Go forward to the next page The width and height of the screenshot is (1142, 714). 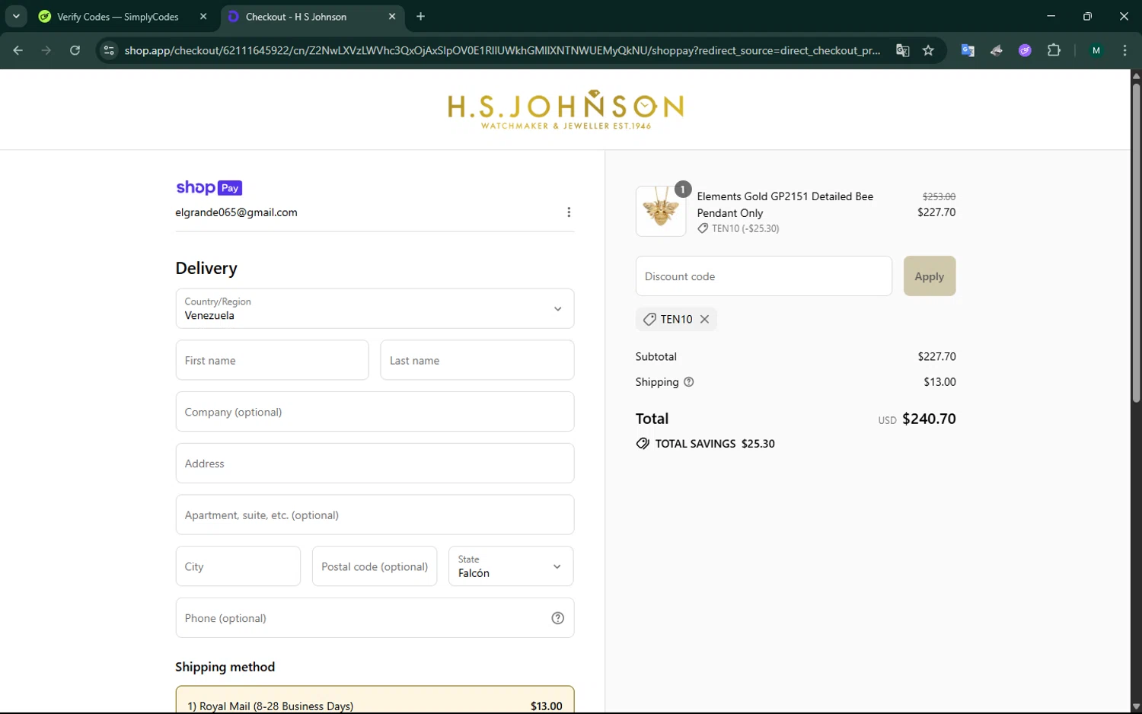pyautogui.click(x=46, y=50)
